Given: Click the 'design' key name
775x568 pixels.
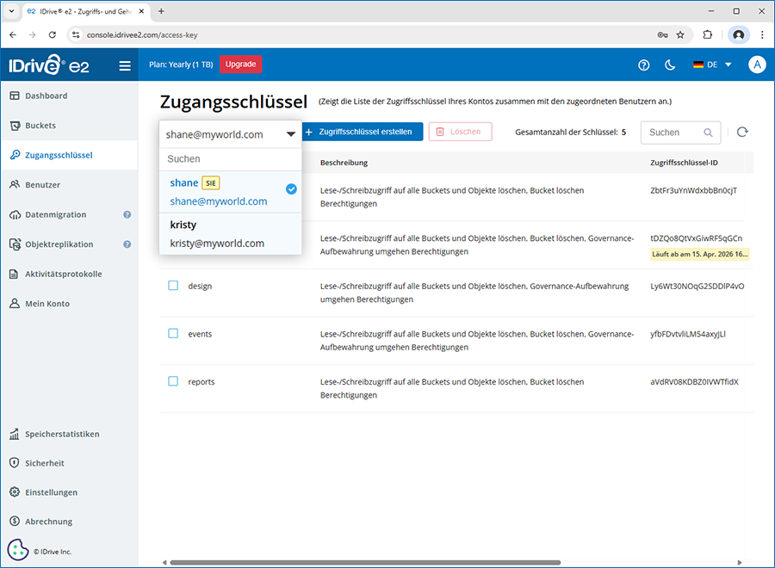Looking at the screenshot, I should tap(200, 287).
